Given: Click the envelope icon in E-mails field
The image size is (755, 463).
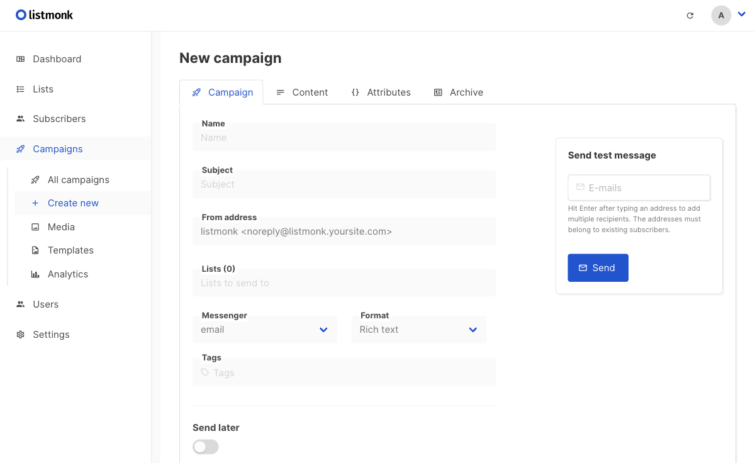Looking at the screenshot, I should click(x=580, y=187).
